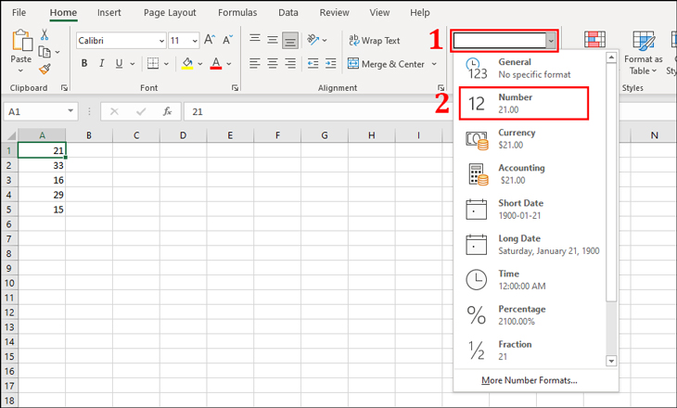Select the Format Painter brush
The width and height of the screenshot is (677, 408).
pos(45,69)
